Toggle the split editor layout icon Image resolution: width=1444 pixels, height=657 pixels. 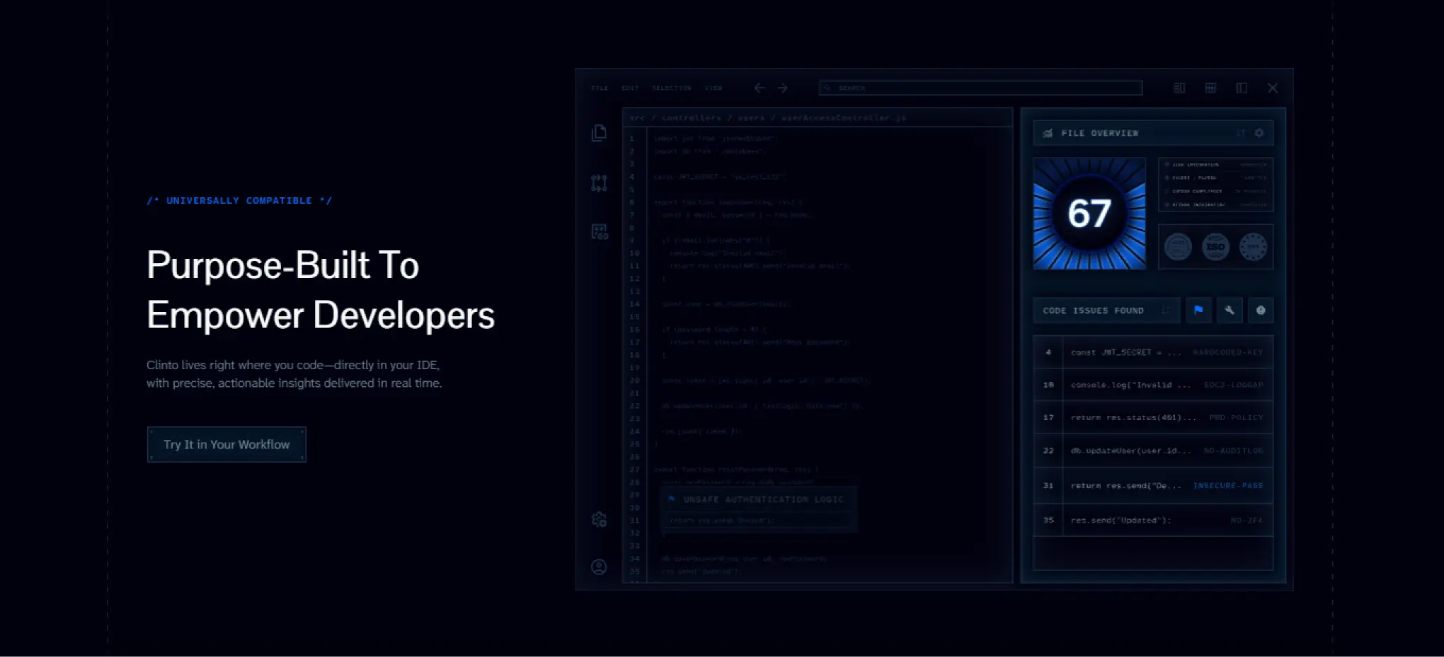tap(1179, 88)
